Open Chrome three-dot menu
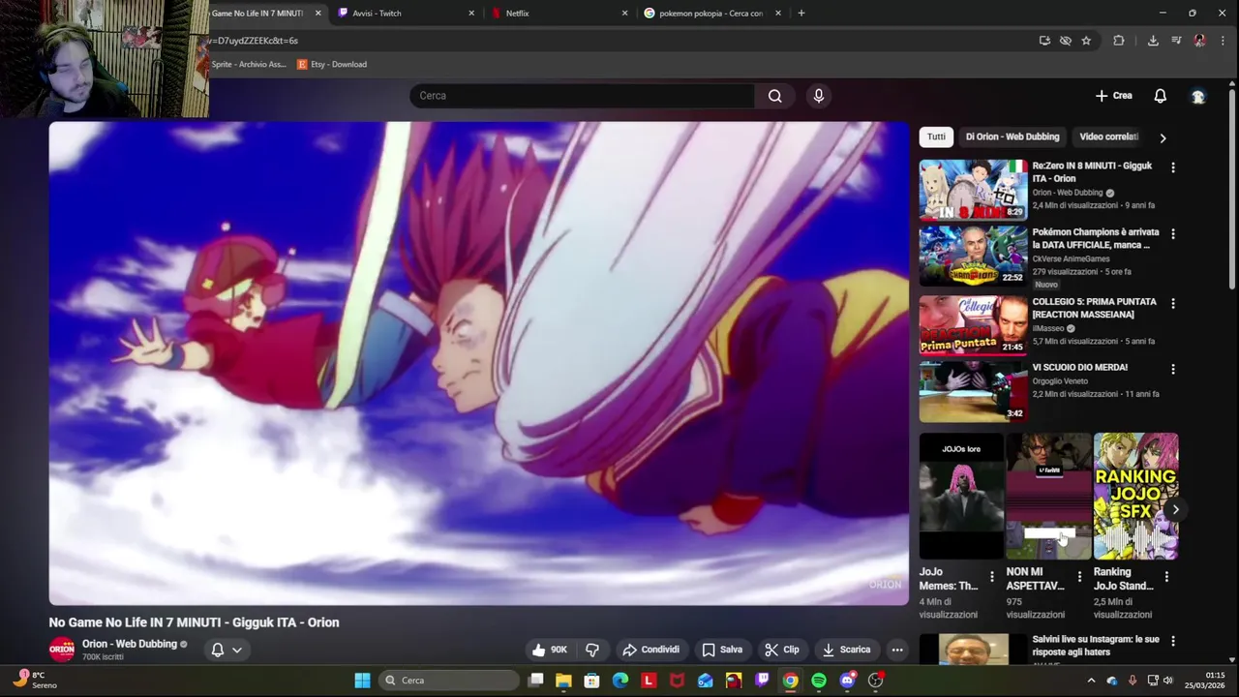1239x697 pixels. click(1224, 41)
